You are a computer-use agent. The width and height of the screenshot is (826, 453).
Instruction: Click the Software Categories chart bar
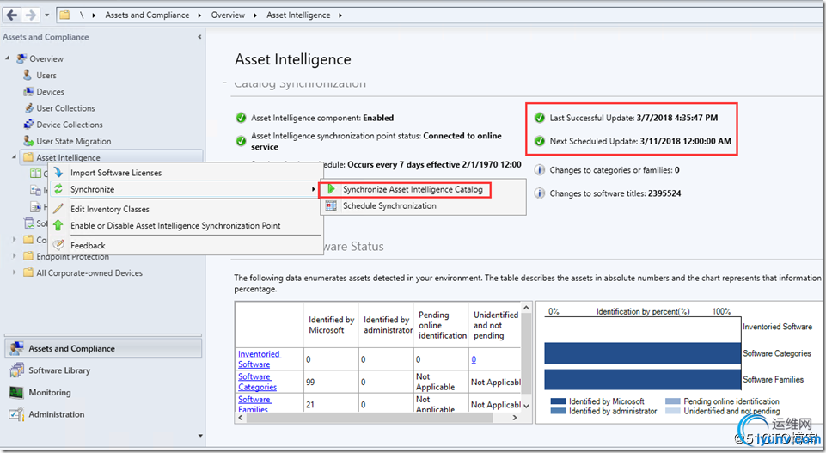point(643,353)
